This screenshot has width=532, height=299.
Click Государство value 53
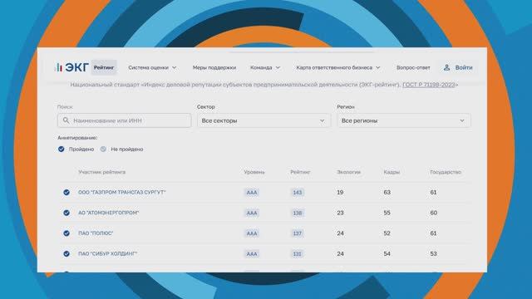tap(434, 253)
